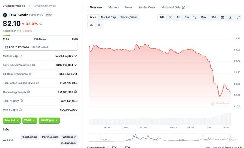Click the 0.00002007 BTC price text
244x148 pixels.
(12, 31)
